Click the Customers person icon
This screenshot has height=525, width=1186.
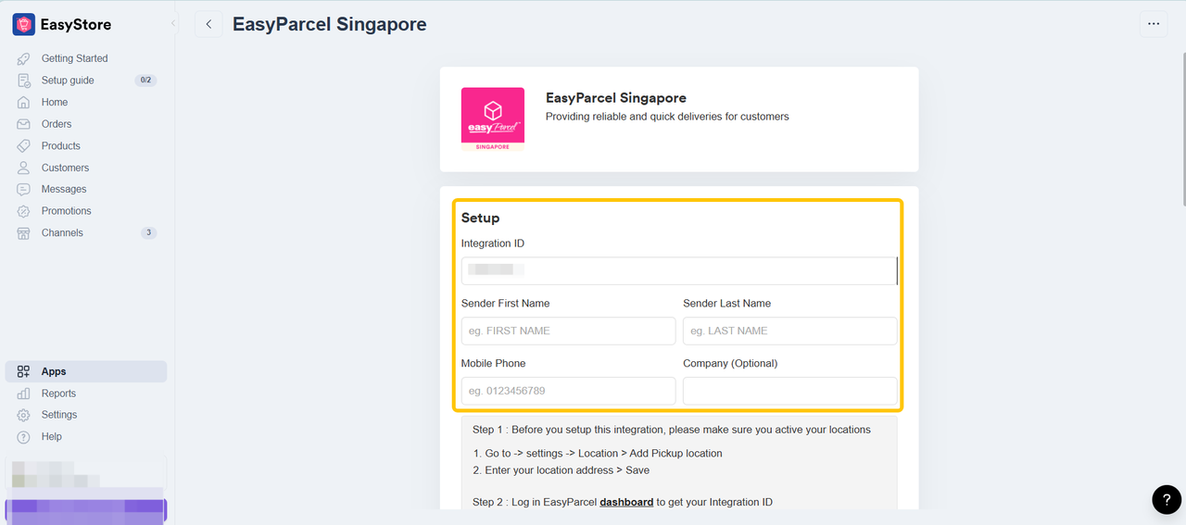pyautogui.click(x=23, y=168)
